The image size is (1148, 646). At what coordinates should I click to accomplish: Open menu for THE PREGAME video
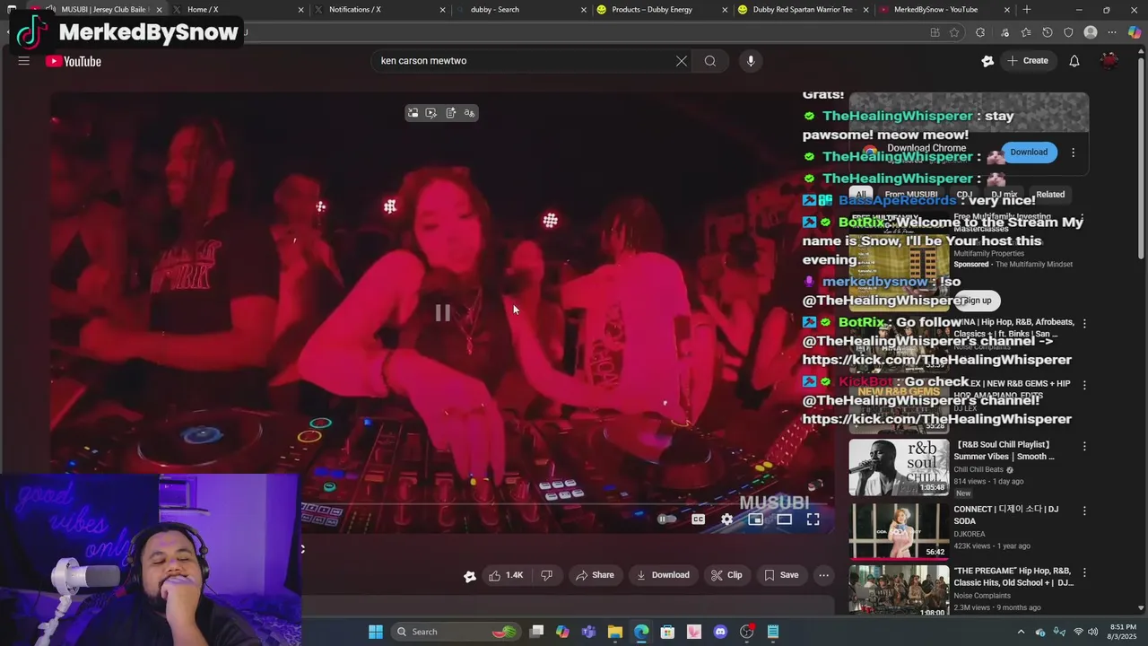(x=1084, y=572)
